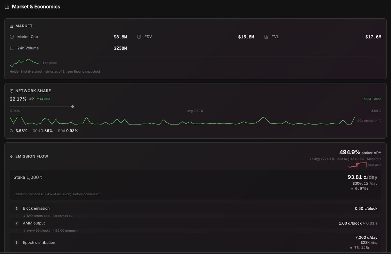Image resolution: width=391 pixels, height=254 pixels.
Task: Click the pie icon next to FDV
Action: (139, 37)
